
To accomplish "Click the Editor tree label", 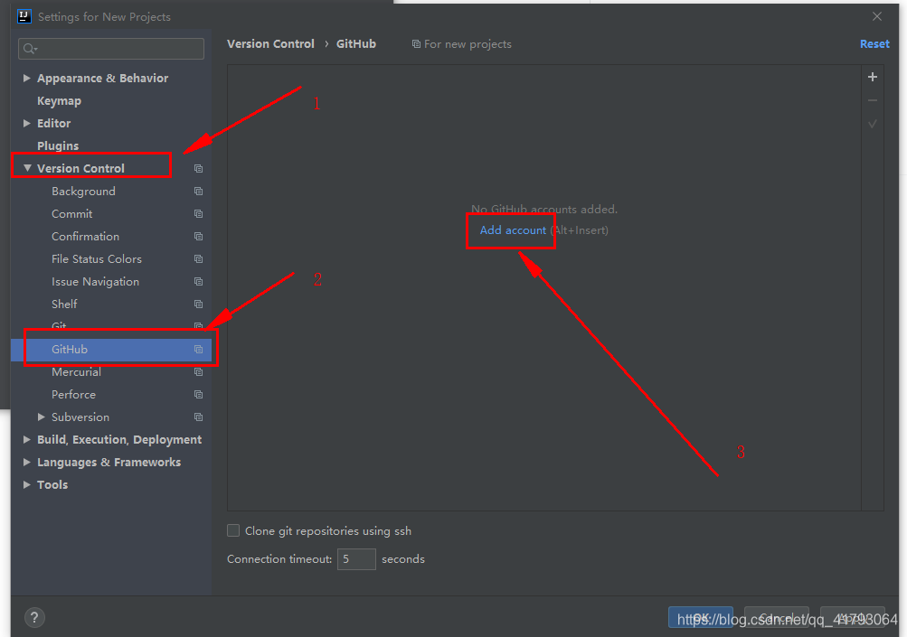I will click(53, 123).
